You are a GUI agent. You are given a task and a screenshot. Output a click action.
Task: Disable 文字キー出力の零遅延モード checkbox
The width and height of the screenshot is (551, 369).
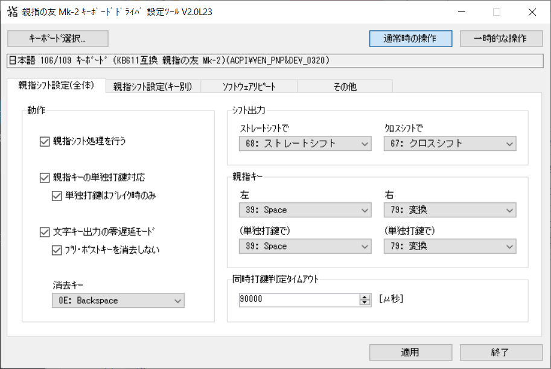click(x=43, y=231)
